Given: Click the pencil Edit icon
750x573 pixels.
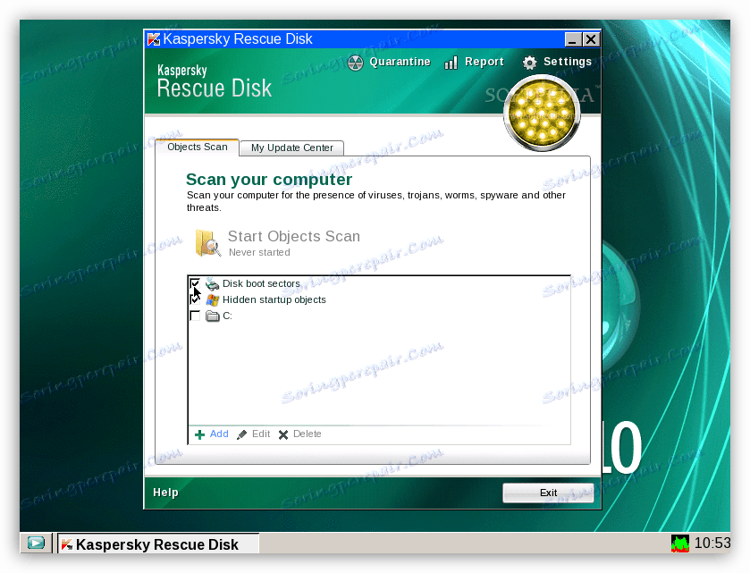Looking at the screenshot, I should [x=242, y=434].
